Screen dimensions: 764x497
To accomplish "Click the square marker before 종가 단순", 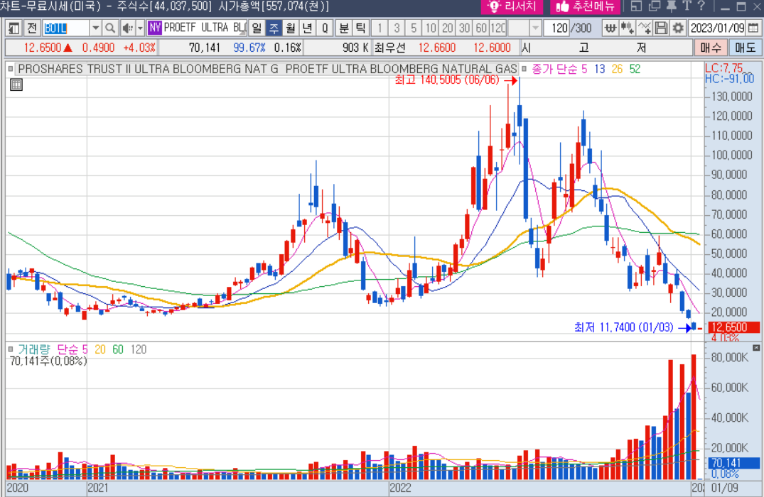I will (524, 69).
